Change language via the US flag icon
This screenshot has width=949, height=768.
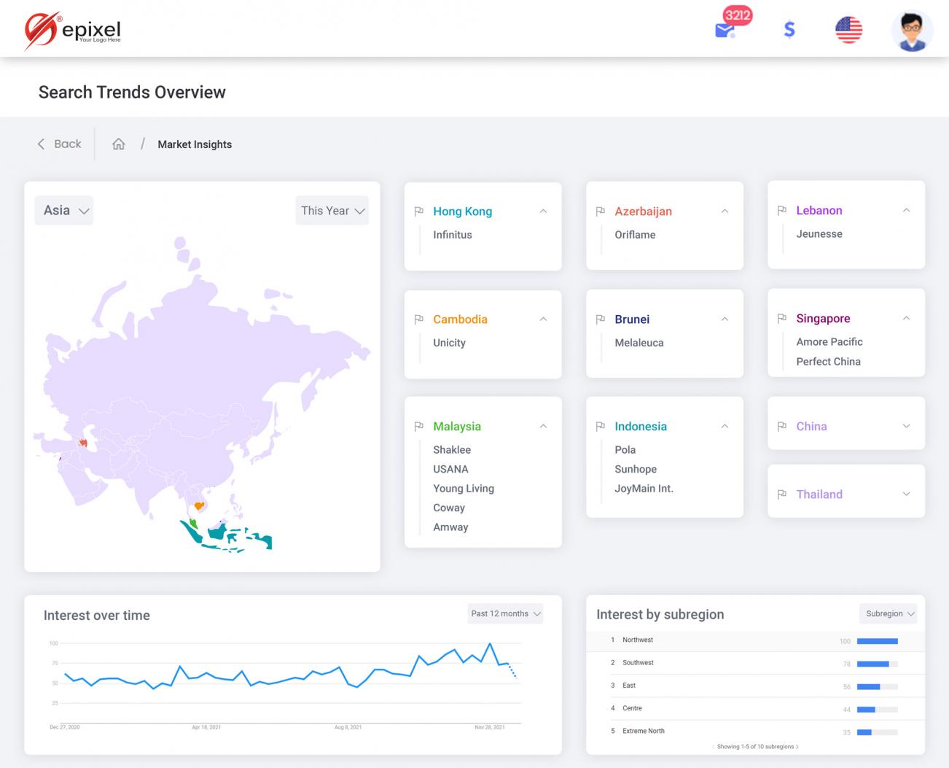848,30
